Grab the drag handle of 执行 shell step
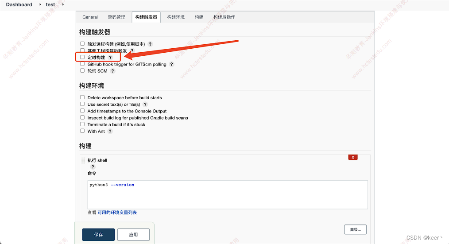The width and height of the screenshot is (449, 244). (x=83, y=160)
